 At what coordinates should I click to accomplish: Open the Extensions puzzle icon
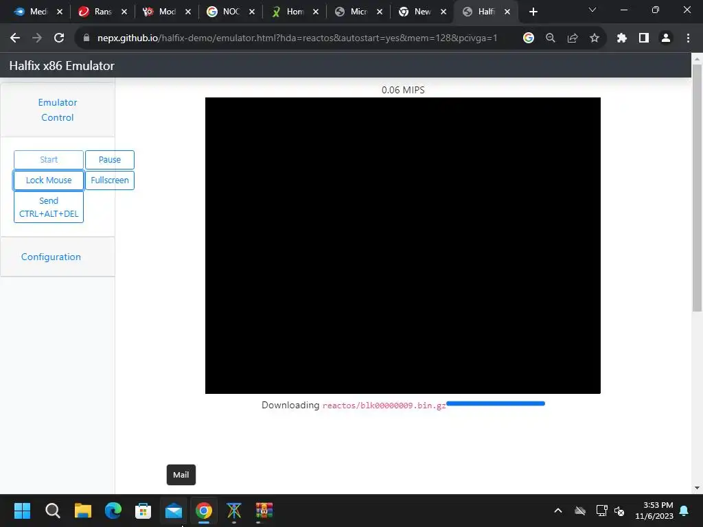(622, 38)
